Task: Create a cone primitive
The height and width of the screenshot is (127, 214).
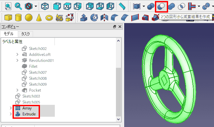Action: pos(39,18)
